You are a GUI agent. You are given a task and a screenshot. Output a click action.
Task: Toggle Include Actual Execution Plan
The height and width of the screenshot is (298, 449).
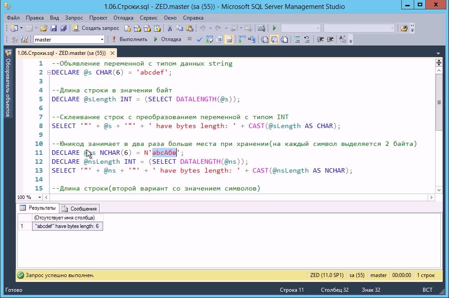pos(242,40)
